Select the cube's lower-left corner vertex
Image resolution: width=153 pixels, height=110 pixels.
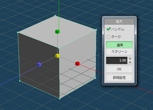(x=20, y=81)
